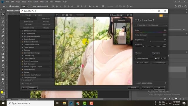Select the Zoom tool in Photoshop toolbar
This screenshot has width=188, height=106.
coord(3,82)
